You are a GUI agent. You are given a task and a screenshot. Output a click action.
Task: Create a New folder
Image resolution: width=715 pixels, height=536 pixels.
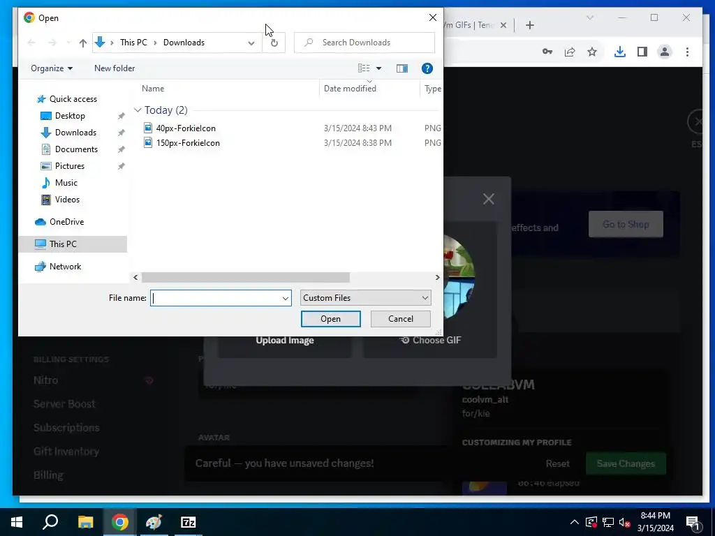pyautogui.click(x=115, y=68)
